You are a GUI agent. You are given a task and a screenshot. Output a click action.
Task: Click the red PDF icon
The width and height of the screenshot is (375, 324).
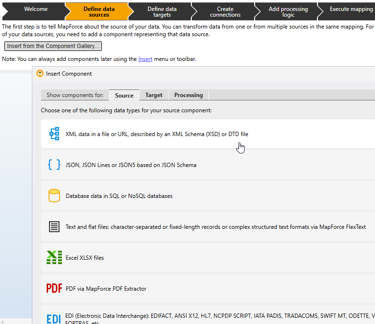[x=54, y=288]
